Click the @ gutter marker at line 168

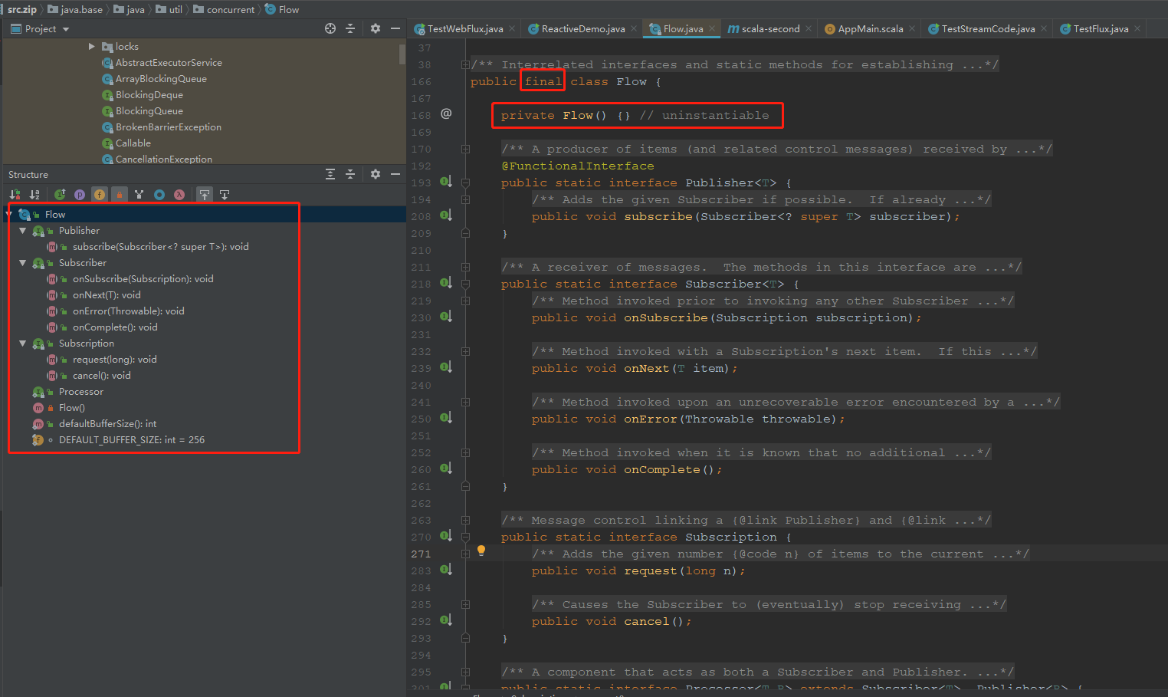click(x=446, y=113)
